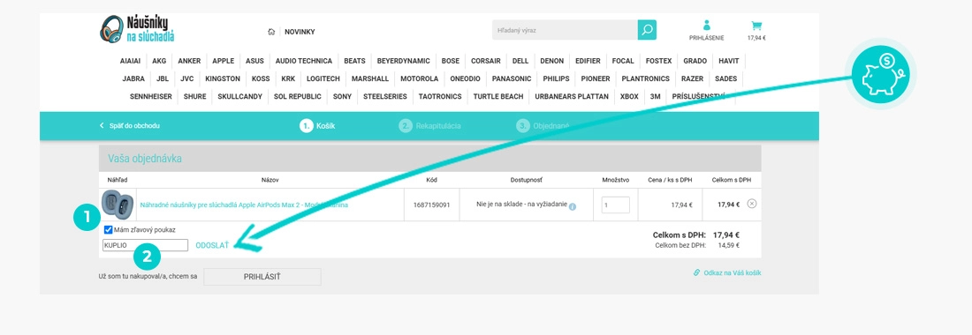
Task: Open the SKULLCANDY brand category
Action: [239, 97]
